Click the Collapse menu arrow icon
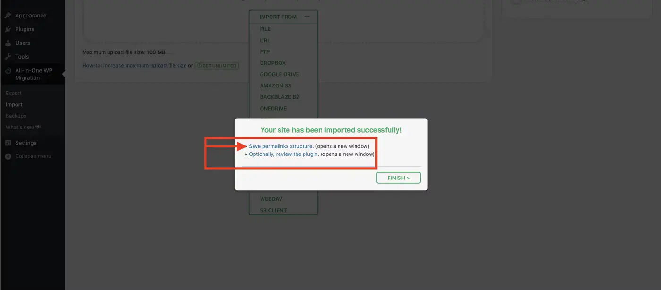The width and height of the screenshot is (661, 290). (8, 156)
